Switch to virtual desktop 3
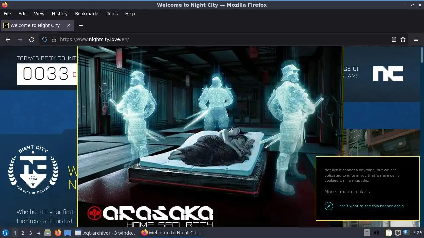This screenshot has height=238, width=424. coord(30,233)
